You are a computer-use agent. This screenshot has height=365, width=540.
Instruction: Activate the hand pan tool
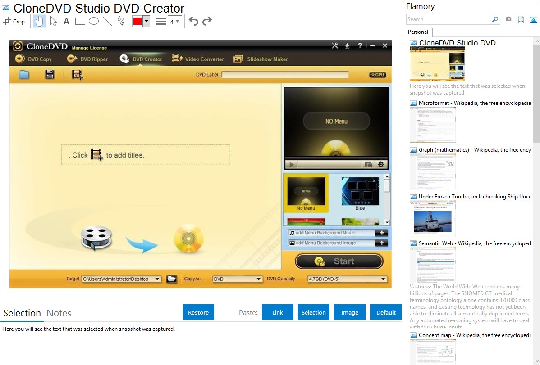(40, 21)
